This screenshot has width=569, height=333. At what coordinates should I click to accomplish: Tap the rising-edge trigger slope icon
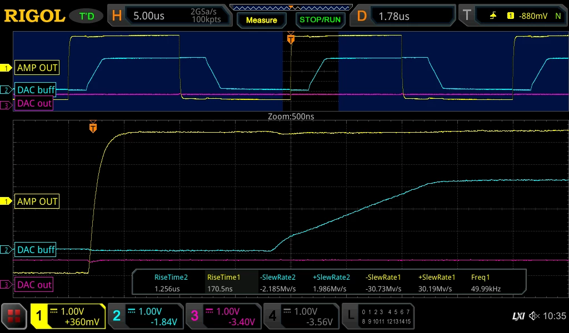click(x=493, y=16)
